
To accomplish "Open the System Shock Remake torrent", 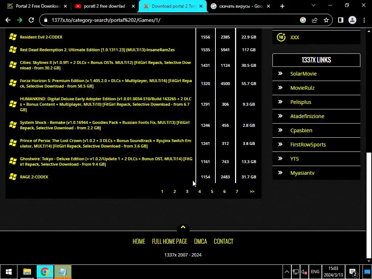I will pos(105,125).
